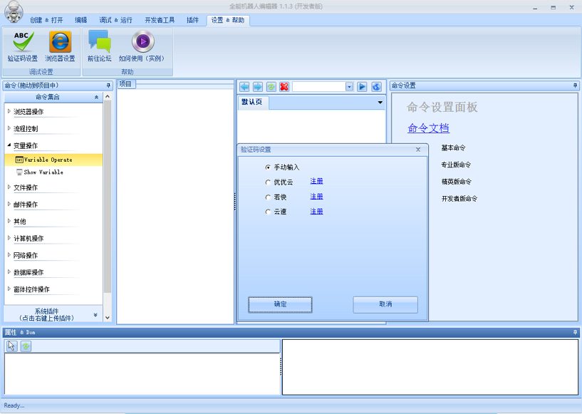582x414 pixels.
Task: Collapse the 命令集合 section header
Action: [x=53, y=97]
